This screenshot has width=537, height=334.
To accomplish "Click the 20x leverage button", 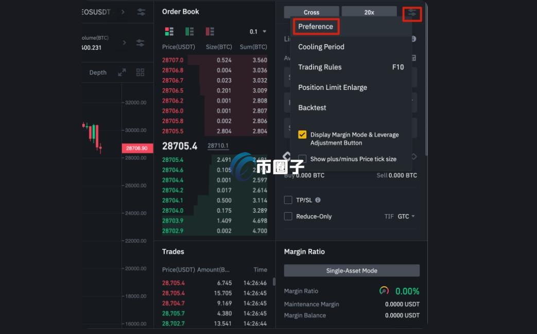I will [x=369, y=11].
